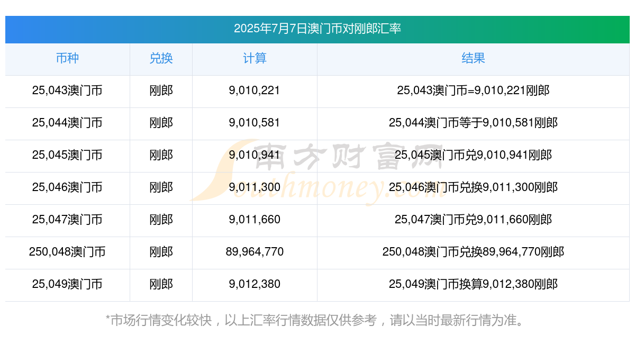Select the calculated value 9,010,581

point(255,123)
